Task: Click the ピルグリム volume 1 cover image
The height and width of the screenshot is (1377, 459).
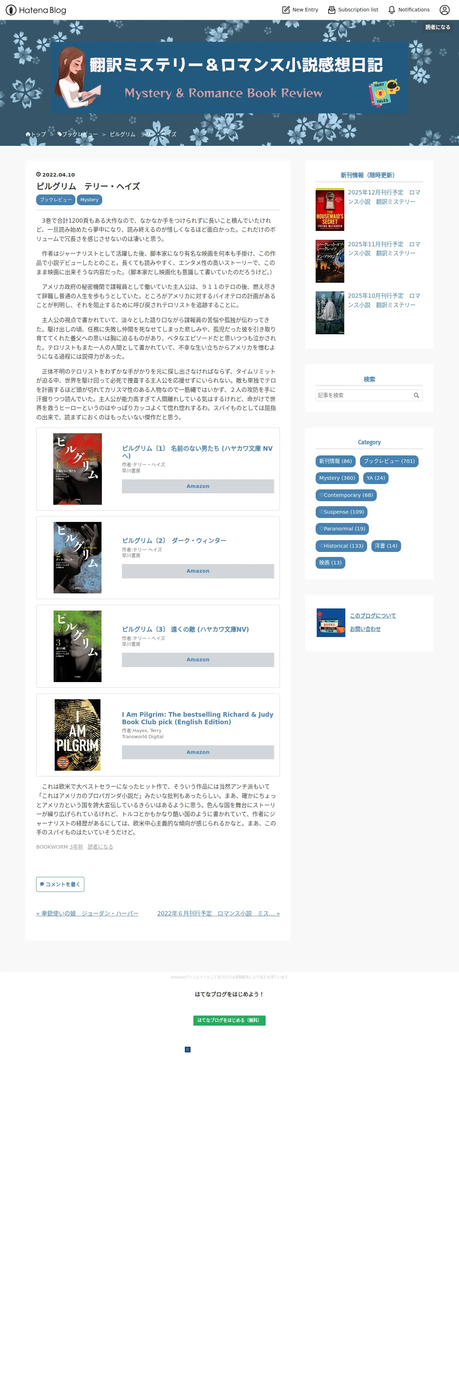Action: pos(78,469)
